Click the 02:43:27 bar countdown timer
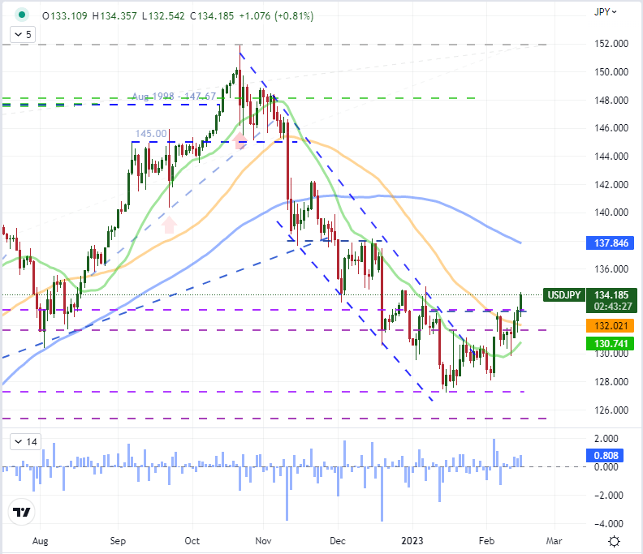This screenshot has width=643, height=554. point(613,307)
